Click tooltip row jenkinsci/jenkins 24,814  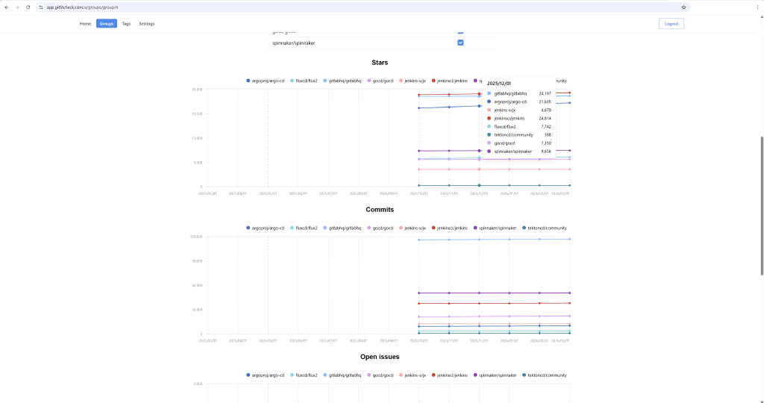coord(519,119)
